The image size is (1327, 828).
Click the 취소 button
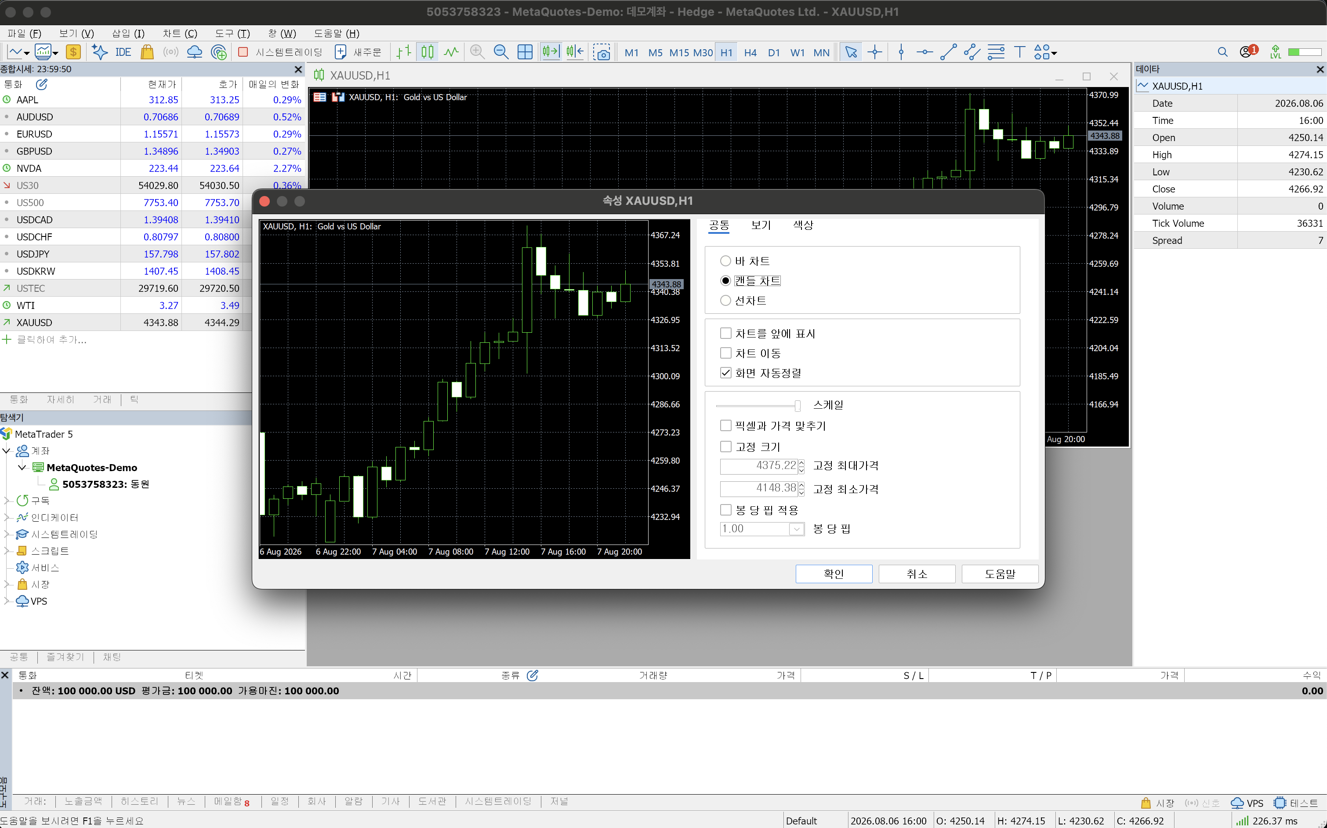917,574
